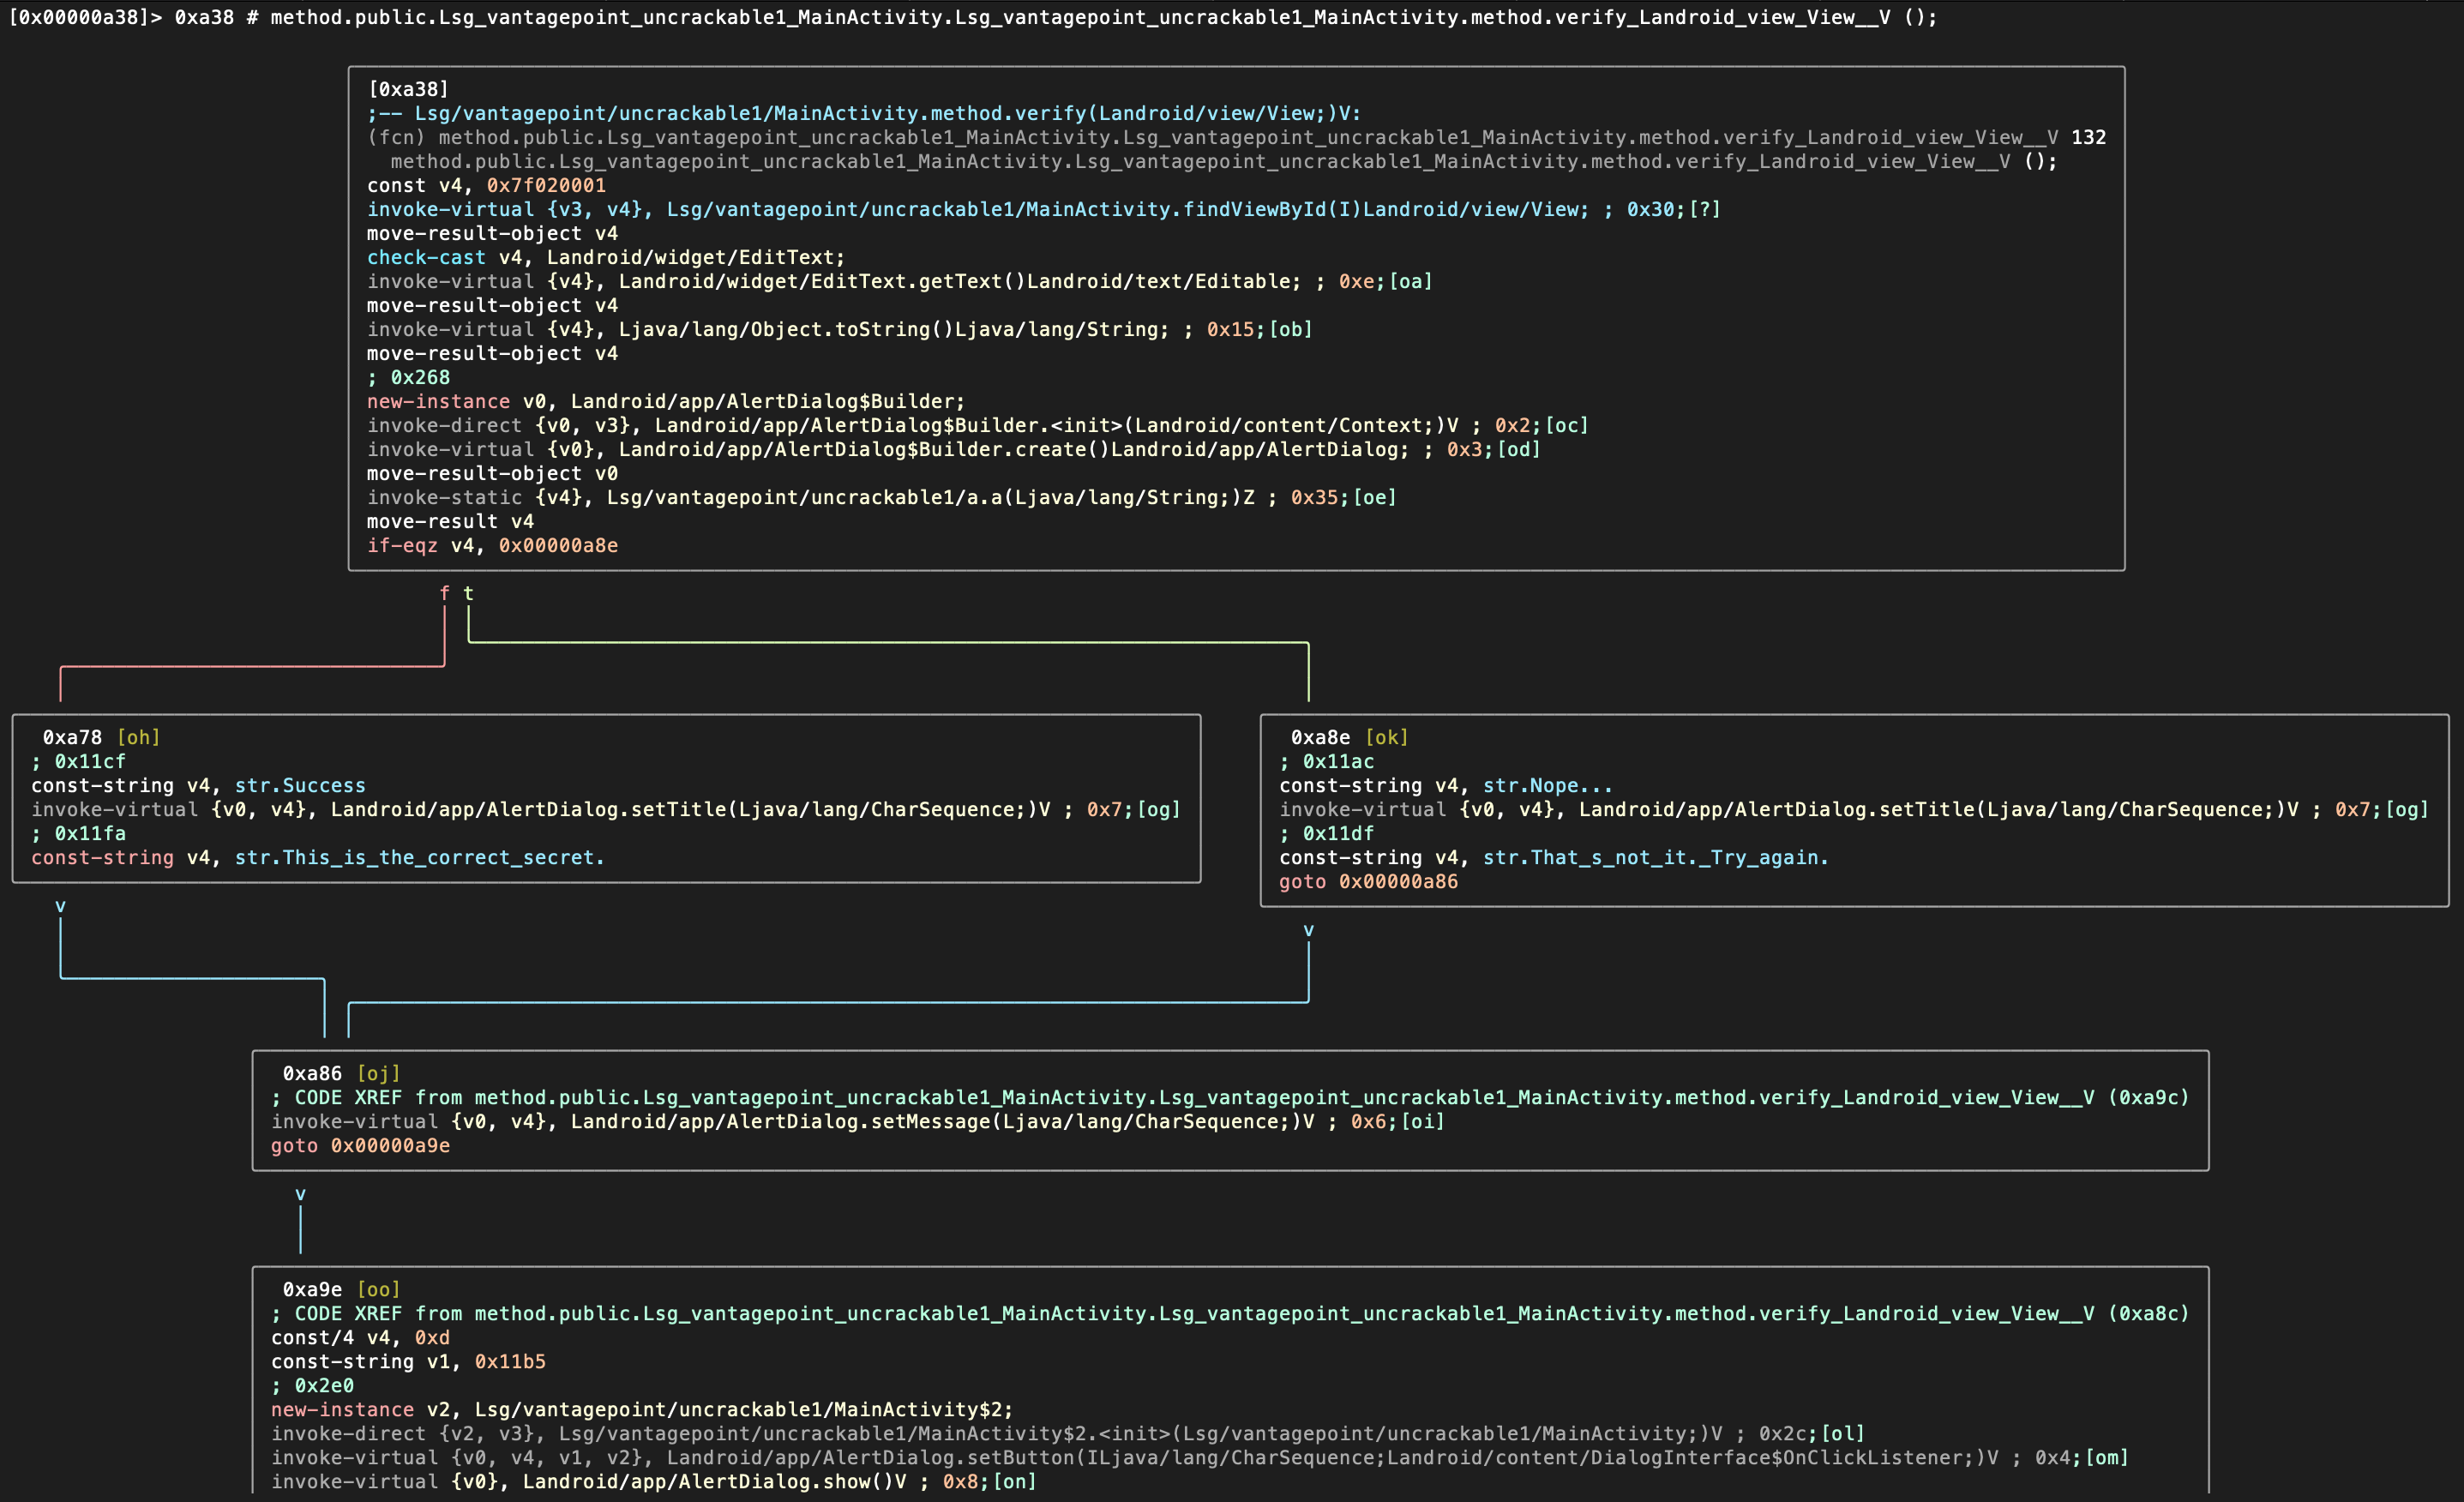The image size is (2464, 1502).
Task: Click the if-eqz jump target 0x00000a8e
Action: pyautogui.click(x=558, y=545)
